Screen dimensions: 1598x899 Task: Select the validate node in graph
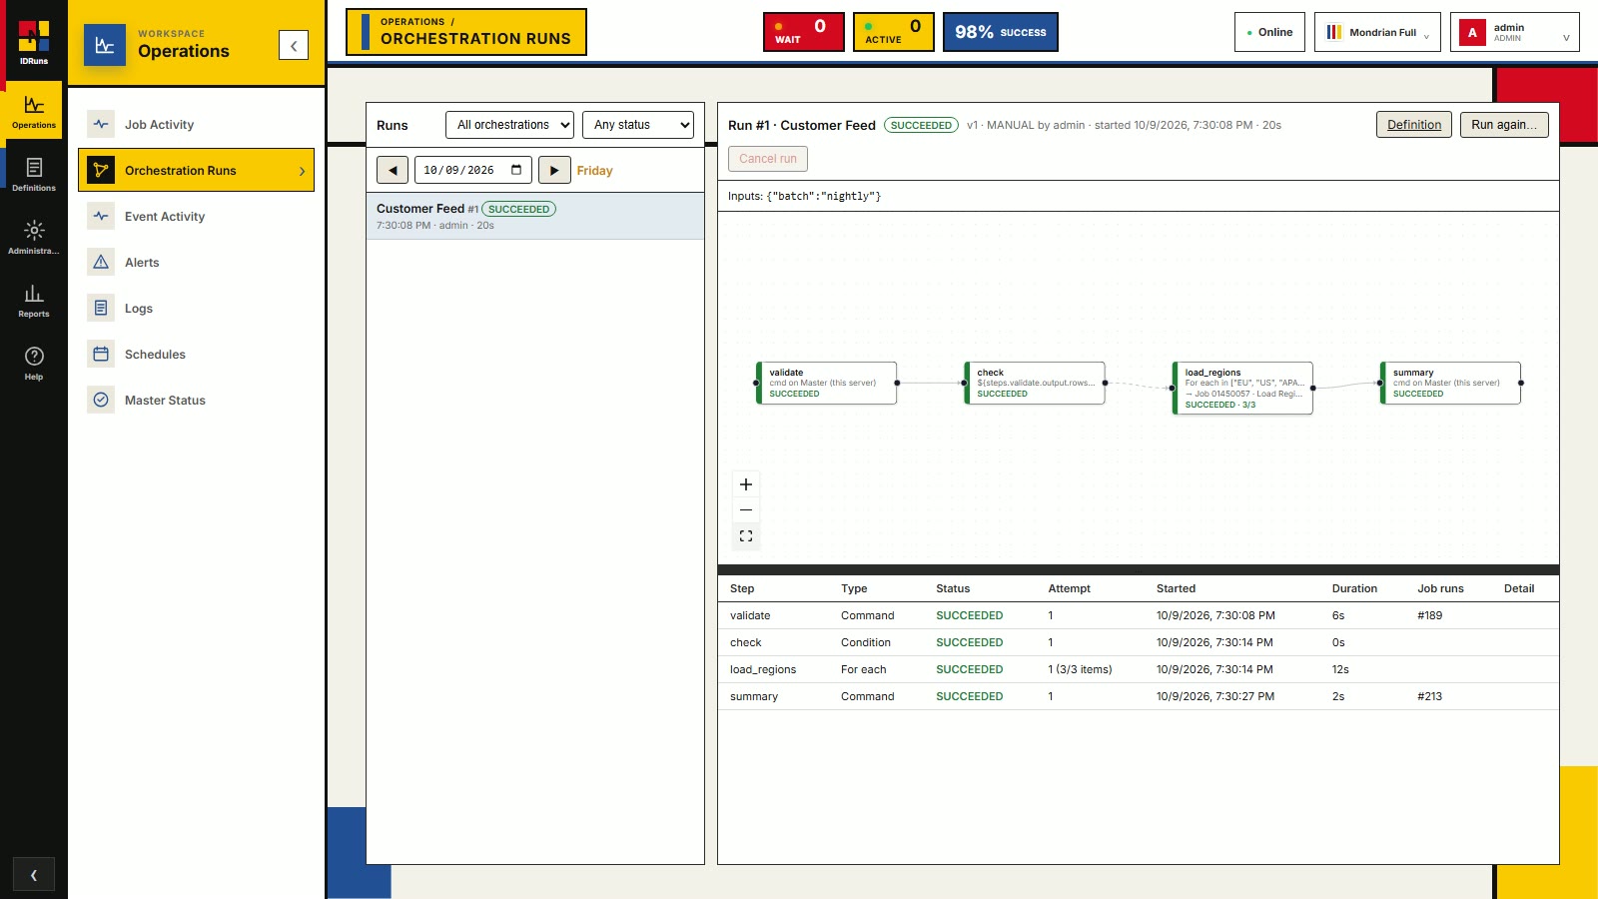click(826, 383)
